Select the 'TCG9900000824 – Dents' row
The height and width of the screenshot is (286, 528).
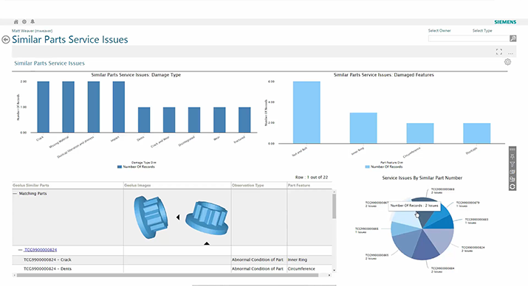[172, 269]
